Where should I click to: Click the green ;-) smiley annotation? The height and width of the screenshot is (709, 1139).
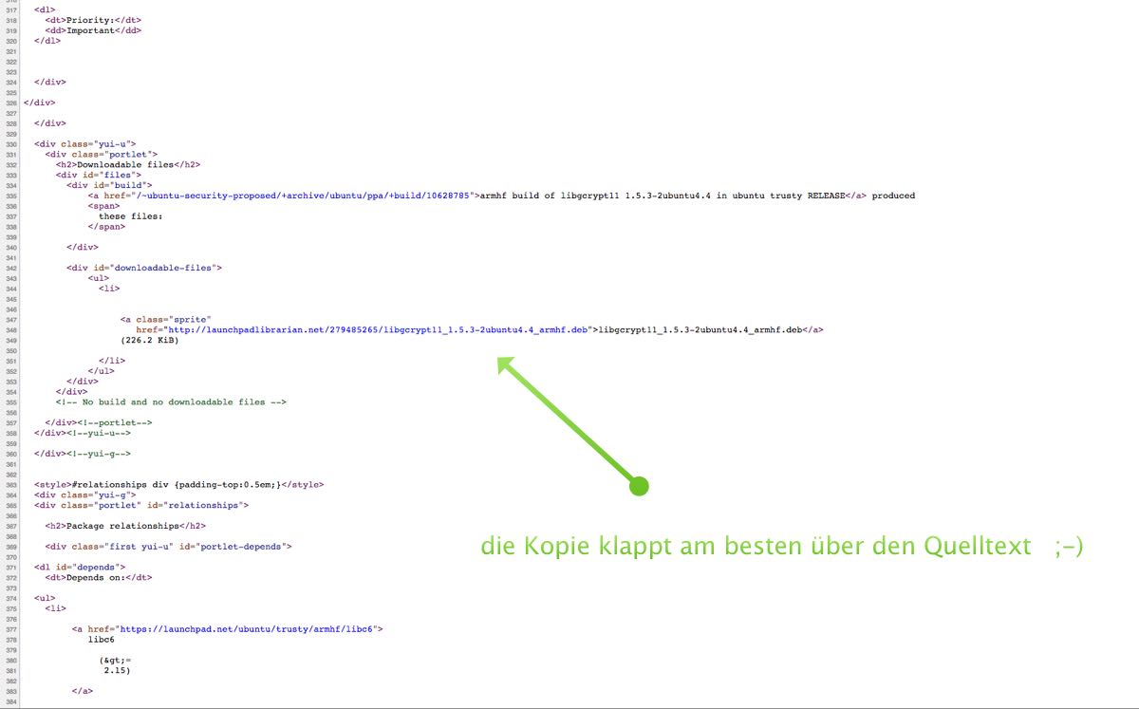[1068, 547]
